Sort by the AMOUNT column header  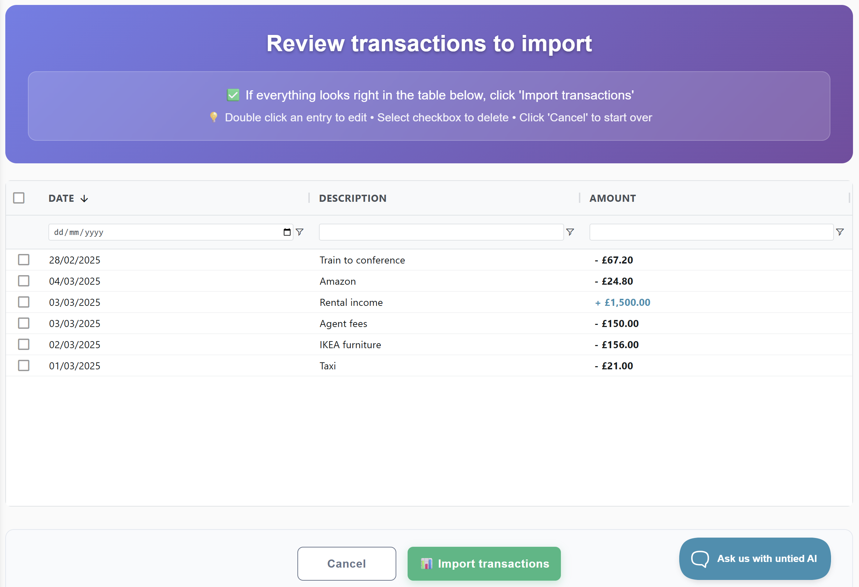[612, 198]
